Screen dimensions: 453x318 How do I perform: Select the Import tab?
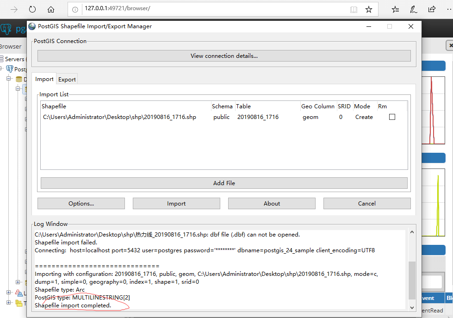pyautogui.click(x=44, y=79)
